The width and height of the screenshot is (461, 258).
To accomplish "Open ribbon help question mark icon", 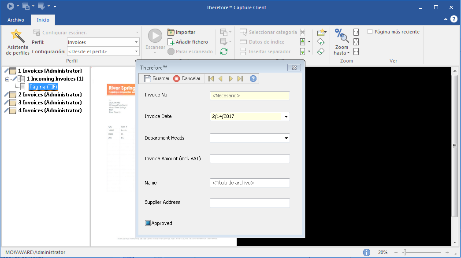I will click(x=454, y=19).
